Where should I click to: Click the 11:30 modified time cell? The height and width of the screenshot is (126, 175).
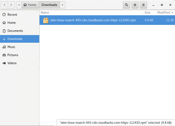170,20
